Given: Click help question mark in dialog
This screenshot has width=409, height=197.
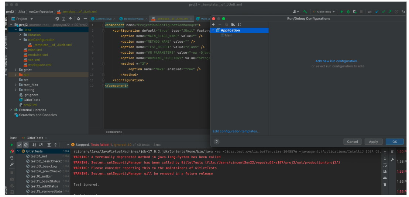Looking at the screenshot, I should (x=217, y=141).
